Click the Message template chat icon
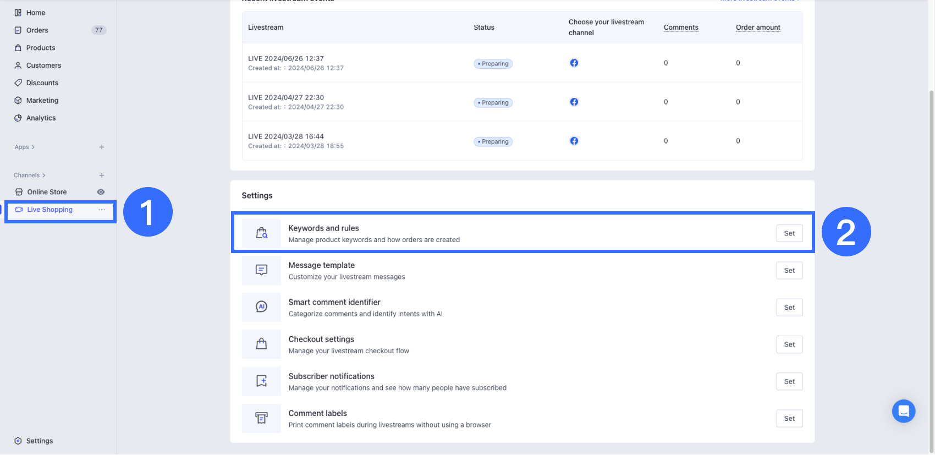This screenshot has height=455, width=935. point(261,270)
